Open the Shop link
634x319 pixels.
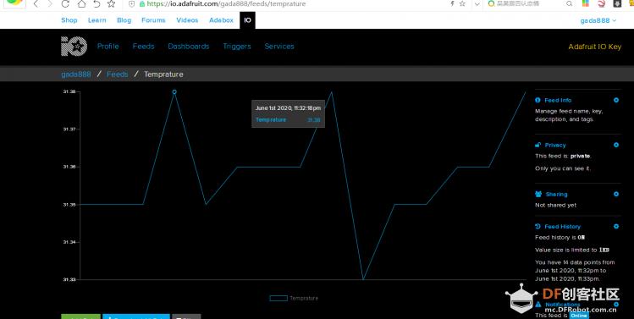click(x=69, y=20)
